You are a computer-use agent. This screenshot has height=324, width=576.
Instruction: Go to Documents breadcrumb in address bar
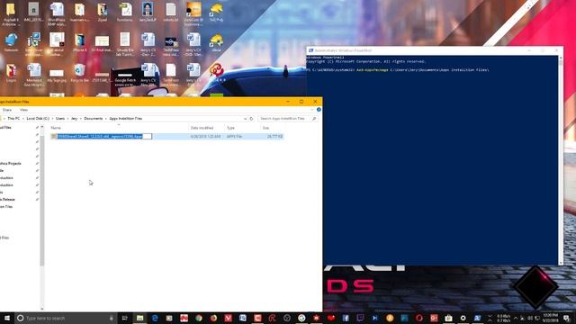pos(94,118)
